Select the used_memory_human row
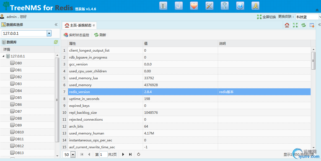321x161 pixels. point(186,133)
